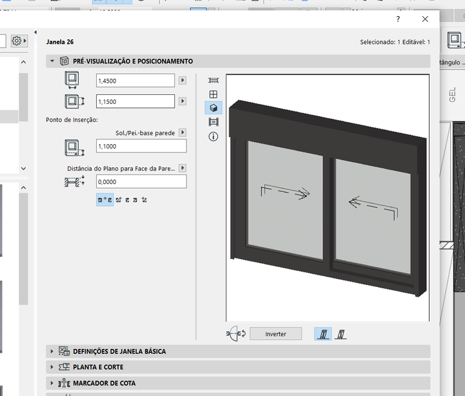The width and height of the screenshot is (465, 396).
Task: Click the Janela 26 title text
Action: [x=60, y=42]
